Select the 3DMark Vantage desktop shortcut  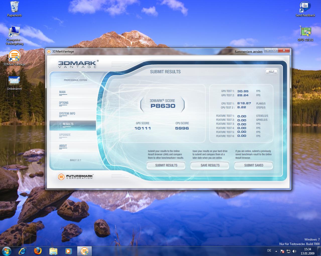[14, 58]
